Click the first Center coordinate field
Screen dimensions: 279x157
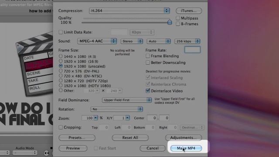click(152, 118)
